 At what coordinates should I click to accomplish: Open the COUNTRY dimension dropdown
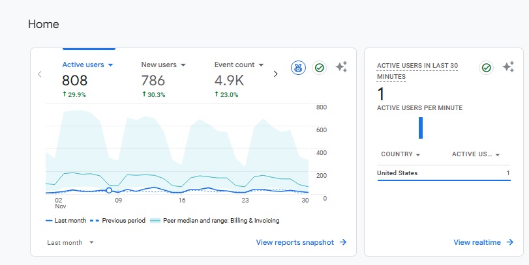coord(400,154)
